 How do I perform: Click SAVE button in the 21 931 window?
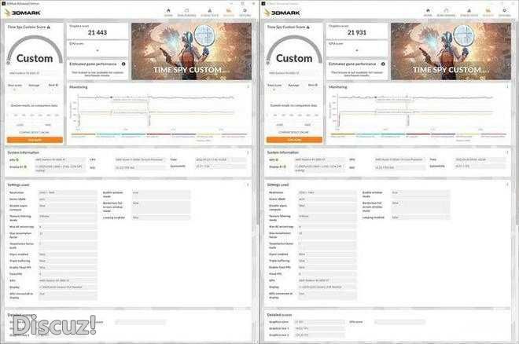tap(307, 125)
